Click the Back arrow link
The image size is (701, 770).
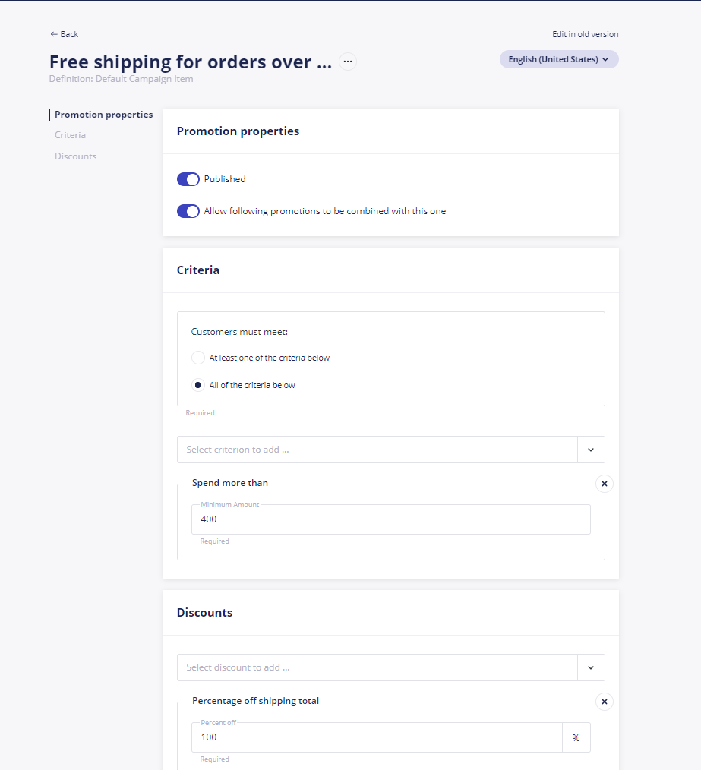click(x=65, y=34)
